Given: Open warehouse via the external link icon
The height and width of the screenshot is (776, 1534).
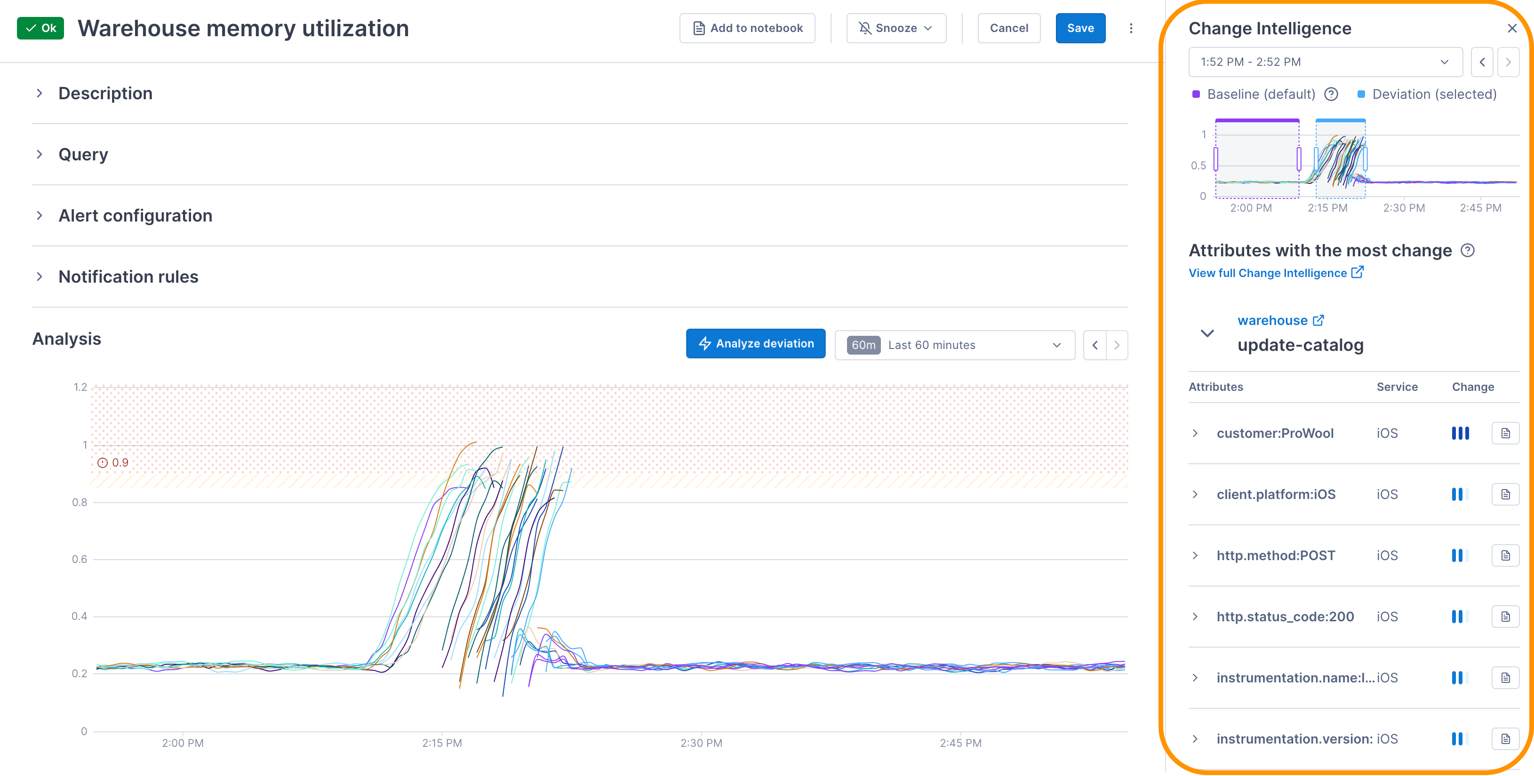Looking at the screenshot, I should 1318,319.
